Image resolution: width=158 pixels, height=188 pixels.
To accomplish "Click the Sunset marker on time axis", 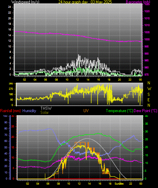I will pos(119,184).
